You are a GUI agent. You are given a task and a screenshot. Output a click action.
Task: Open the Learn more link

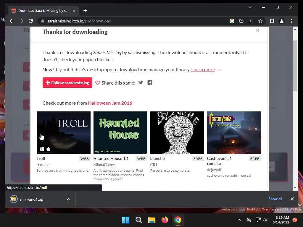[203, 70]
